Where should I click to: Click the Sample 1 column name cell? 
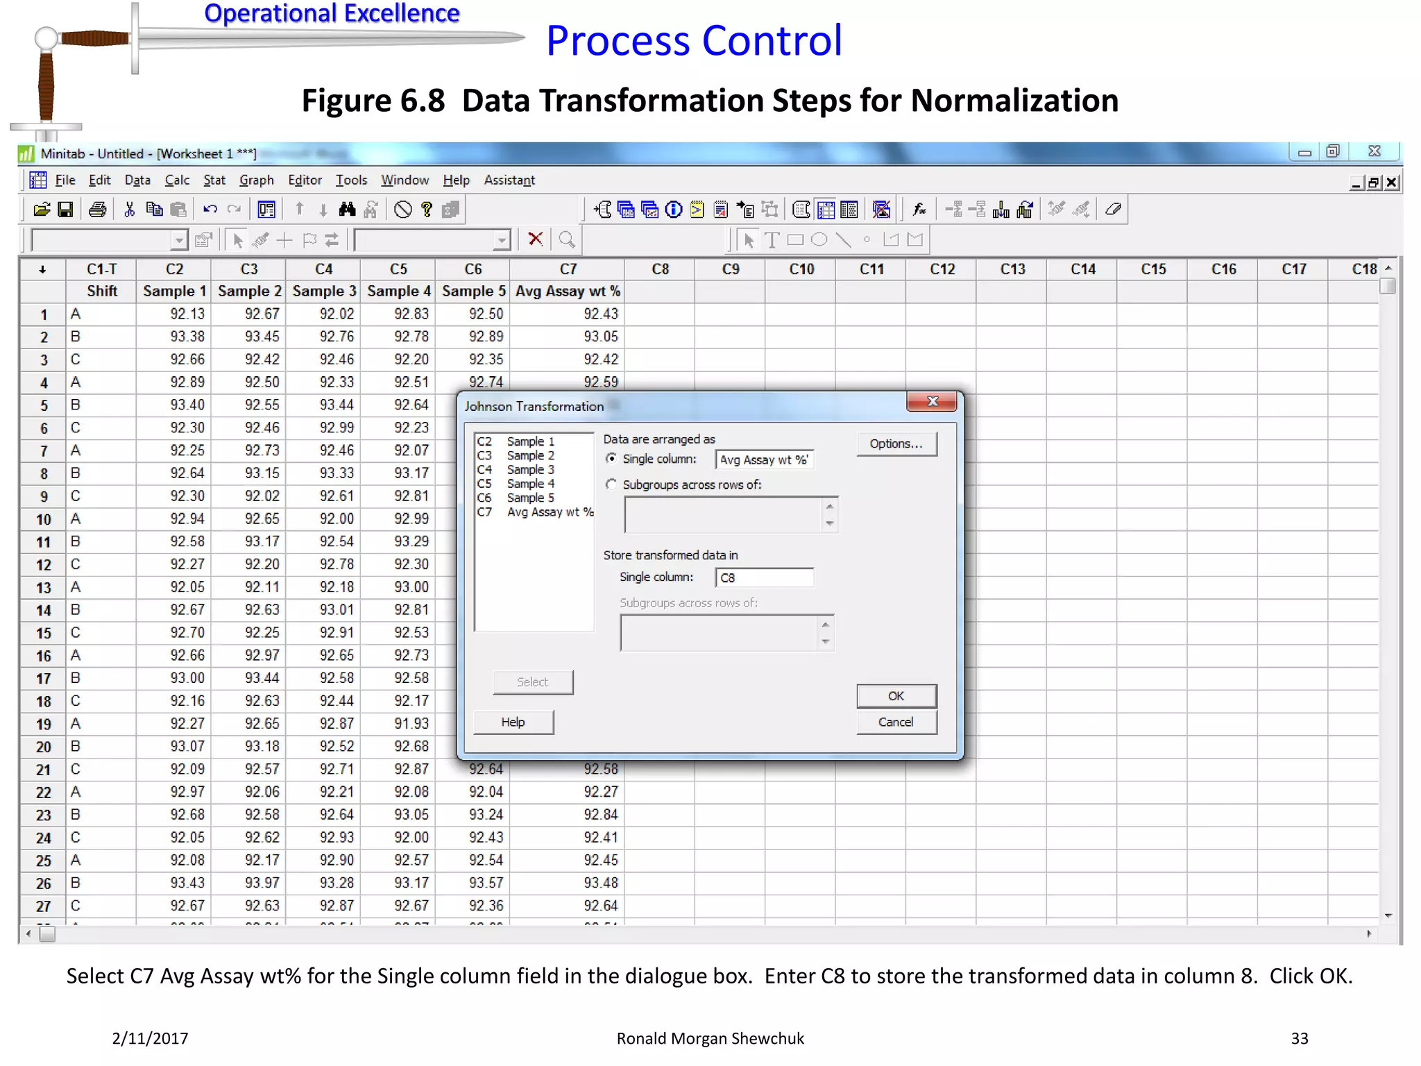pyautogui.click(x=174, y=291)
